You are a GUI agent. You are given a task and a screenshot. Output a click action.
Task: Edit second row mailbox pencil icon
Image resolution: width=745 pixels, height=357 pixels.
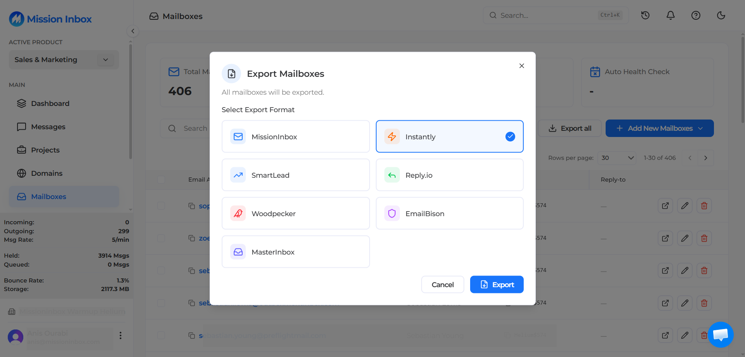point(685,238)
